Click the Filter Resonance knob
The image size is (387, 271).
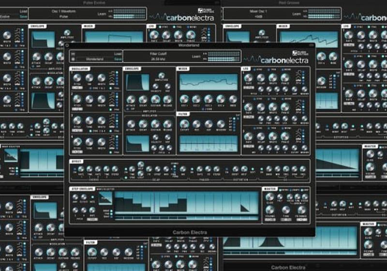[x=196, y=123]
